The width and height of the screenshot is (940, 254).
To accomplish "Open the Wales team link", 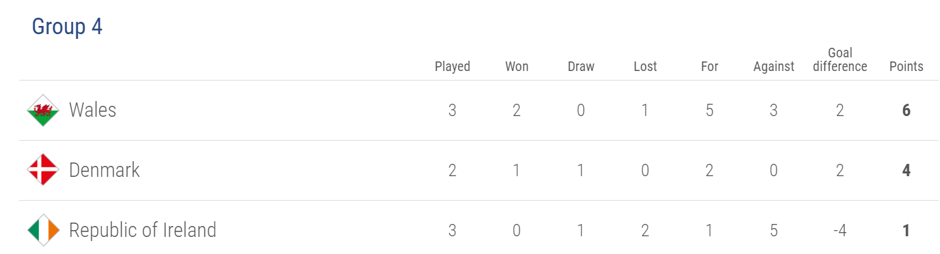I will pos(93,110).
